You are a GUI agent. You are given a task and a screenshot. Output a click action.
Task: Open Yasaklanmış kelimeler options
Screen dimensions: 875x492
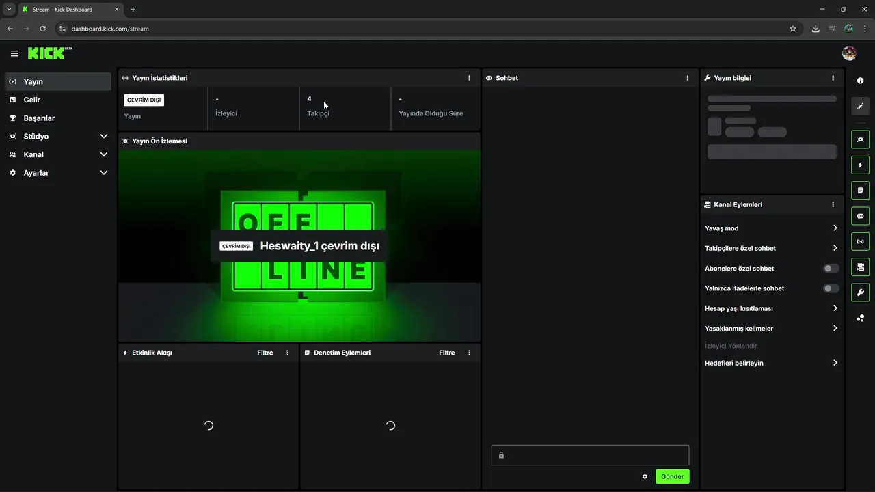(x=771, y=328)
